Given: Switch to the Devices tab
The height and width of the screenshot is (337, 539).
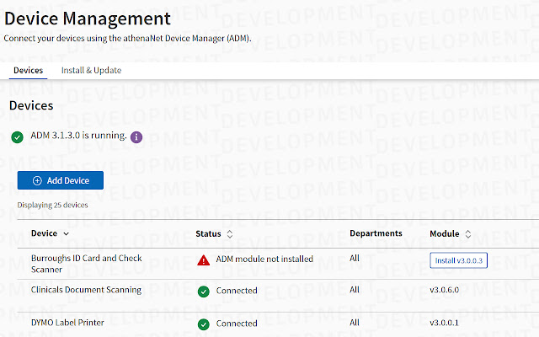Looking at the screenshot, I should click(x=28, y=71).
